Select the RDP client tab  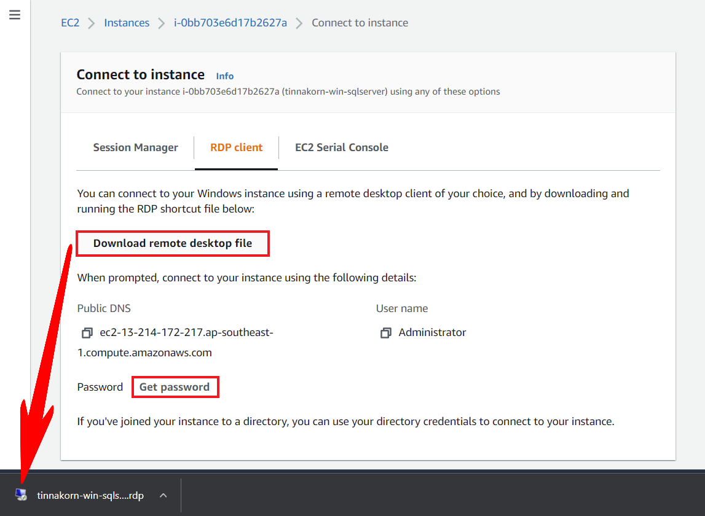tap(236, 147)
